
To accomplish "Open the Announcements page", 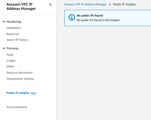I will coord(17,107).
